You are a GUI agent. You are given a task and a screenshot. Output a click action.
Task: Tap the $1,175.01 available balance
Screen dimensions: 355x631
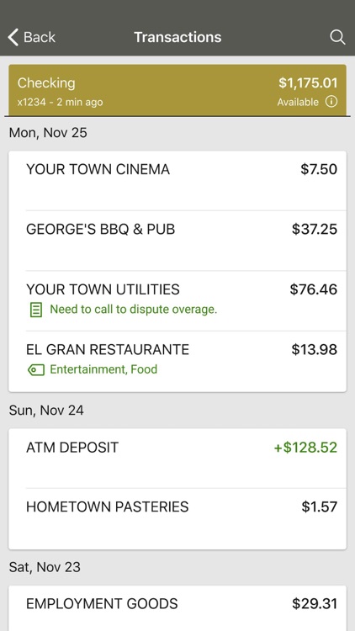tap(308, 83)
